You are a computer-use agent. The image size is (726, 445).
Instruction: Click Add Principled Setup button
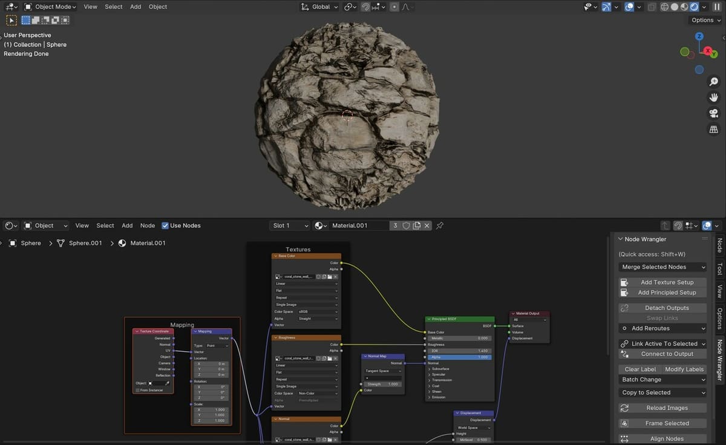tap(662, 292)
